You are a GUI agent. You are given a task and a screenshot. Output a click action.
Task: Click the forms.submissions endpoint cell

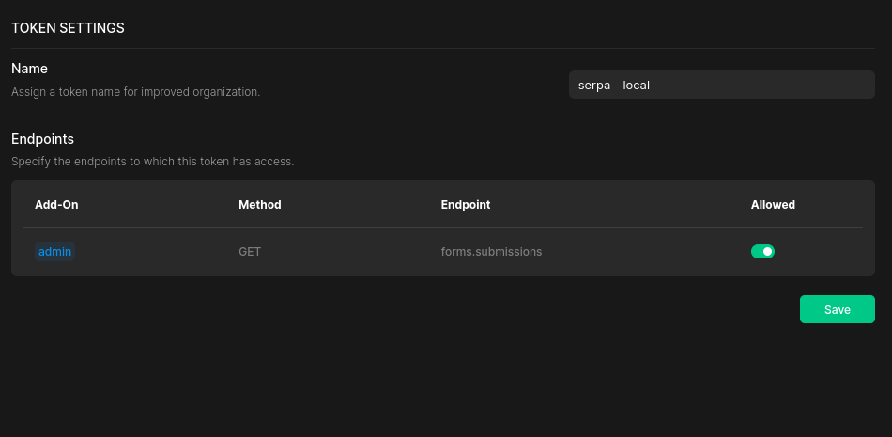[x=491, y=251]
